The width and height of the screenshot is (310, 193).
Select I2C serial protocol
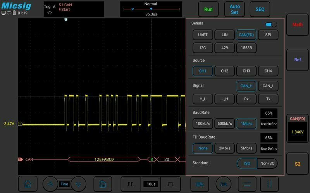[x=203, y=48]
